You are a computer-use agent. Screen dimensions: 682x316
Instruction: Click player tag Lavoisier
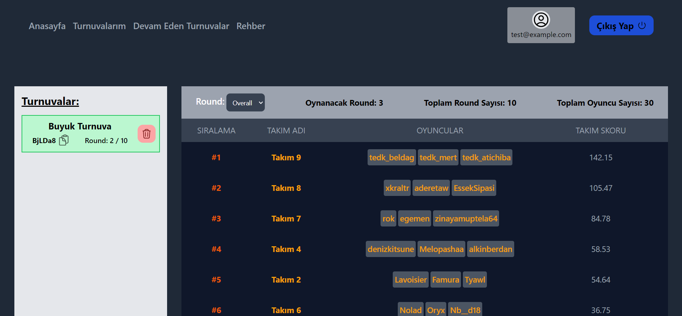coord(411,280)
